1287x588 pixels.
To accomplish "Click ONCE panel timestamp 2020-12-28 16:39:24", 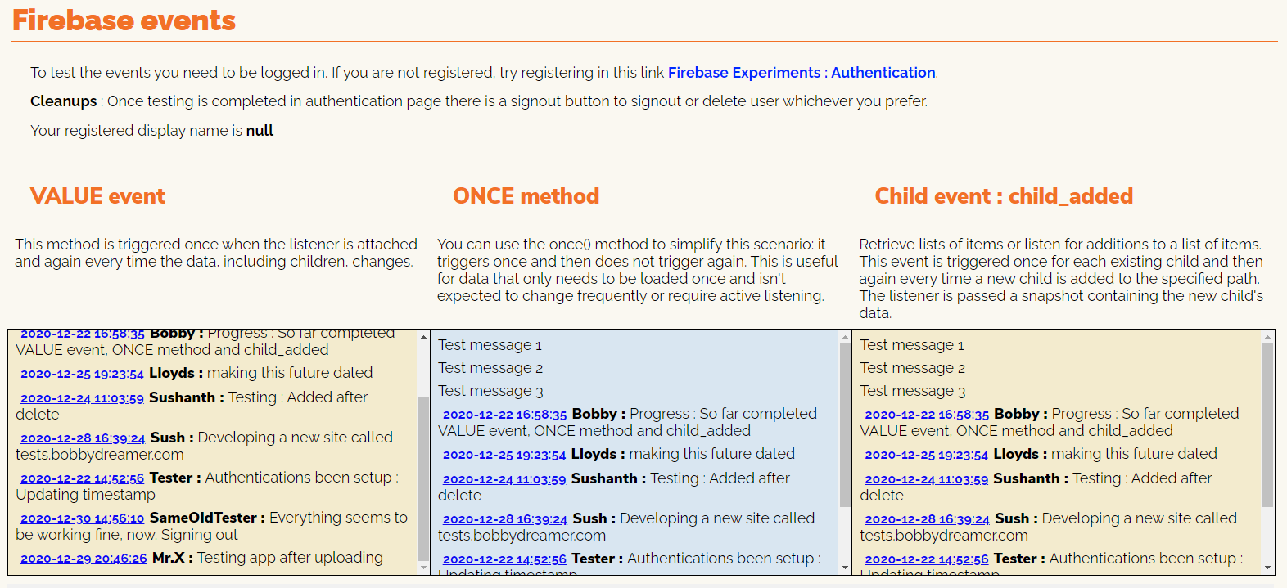I will click(x=505, y=519).
